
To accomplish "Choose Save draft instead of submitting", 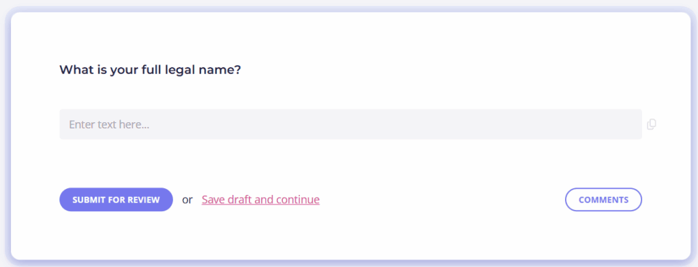I will coord(260,200).
